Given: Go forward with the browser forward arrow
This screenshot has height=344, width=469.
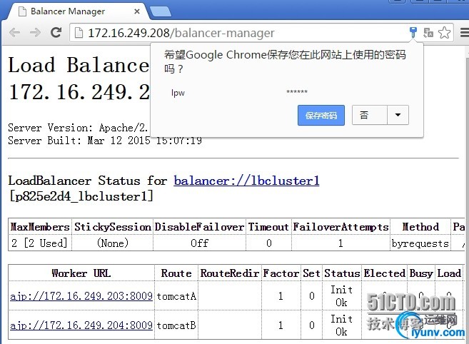Looking at the screenshot, I should click(x=35, y=32).
